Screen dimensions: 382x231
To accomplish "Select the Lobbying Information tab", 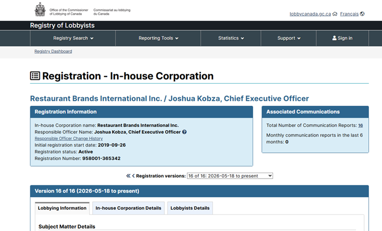I will (x=62, y=208).
